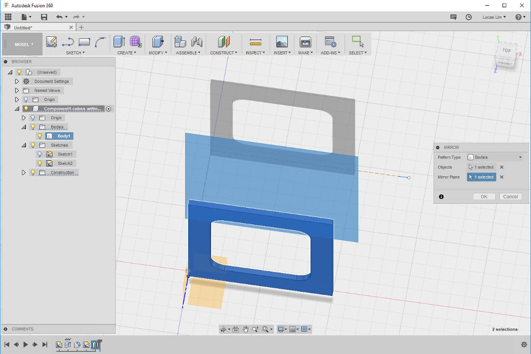The height and width of the screenshot is (354, 531).
Task: Hide Sketch1 using its lightbulb
Action: tap(39, 154)
